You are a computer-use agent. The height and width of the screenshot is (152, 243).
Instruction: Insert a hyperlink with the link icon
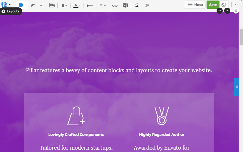click(115, 6)
